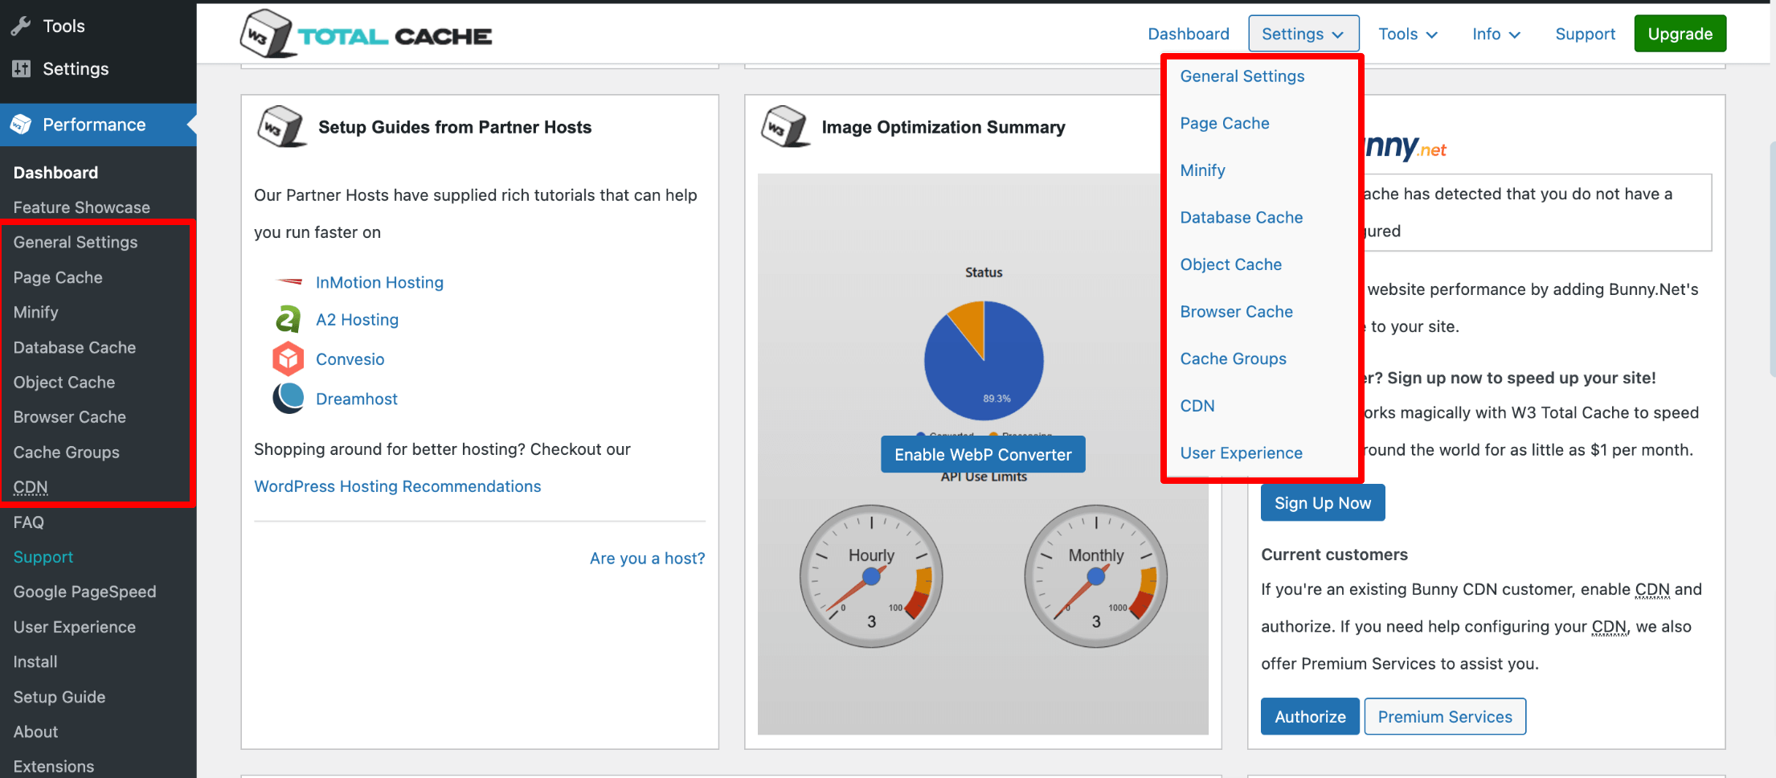
Task: Open CDN in the sidebar
Action: (31, 487)
